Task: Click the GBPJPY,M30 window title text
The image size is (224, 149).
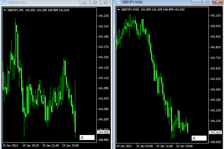Action: click(132, 2)
